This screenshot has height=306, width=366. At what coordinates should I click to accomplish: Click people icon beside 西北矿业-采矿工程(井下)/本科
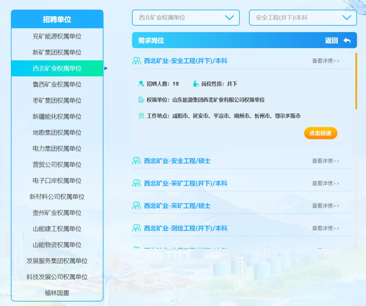[x=137, y=183]
